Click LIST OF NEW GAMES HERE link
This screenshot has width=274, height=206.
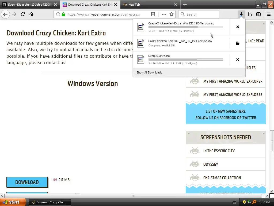point(226,111)
